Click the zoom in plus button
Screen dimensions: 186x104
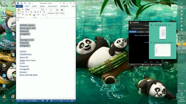click(x=68, y=101)
